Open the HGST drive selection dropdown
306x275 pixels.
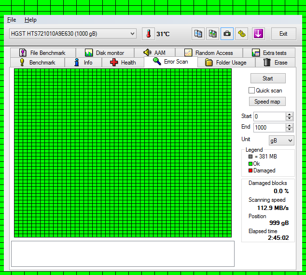(x=72, y=34)
